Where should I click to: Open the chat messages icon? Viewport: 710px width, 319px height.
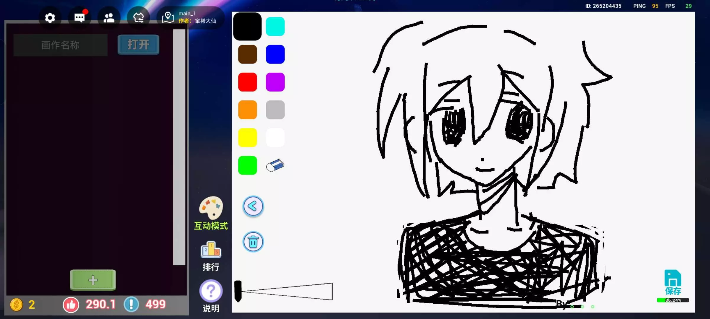79,18
